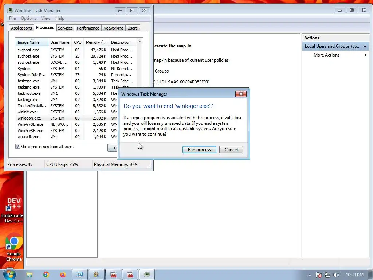
Task: Click the process list scroll-up arrow
Action: tap(140, 42)
